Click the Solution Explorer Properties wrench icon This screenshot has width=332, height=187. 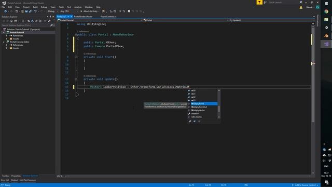[49, 21]
